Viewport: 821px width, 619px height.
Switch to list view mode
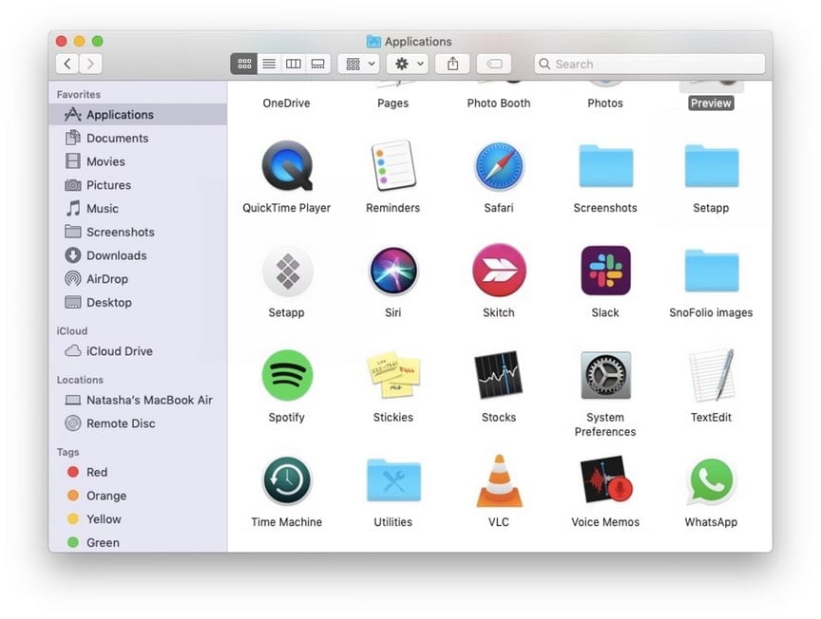[269, 64]
